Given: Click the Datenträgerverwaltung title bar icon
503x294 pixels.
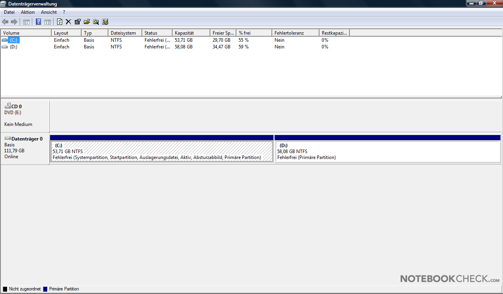Looking at the screenshot, I should [x=4, y=4].
